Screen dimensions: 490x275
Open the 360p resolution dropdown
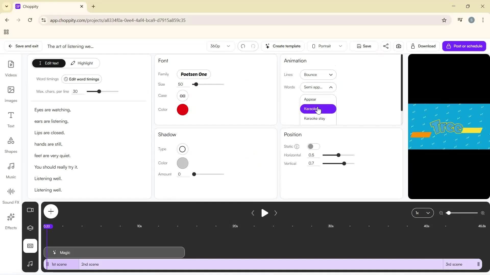[220, 46]
